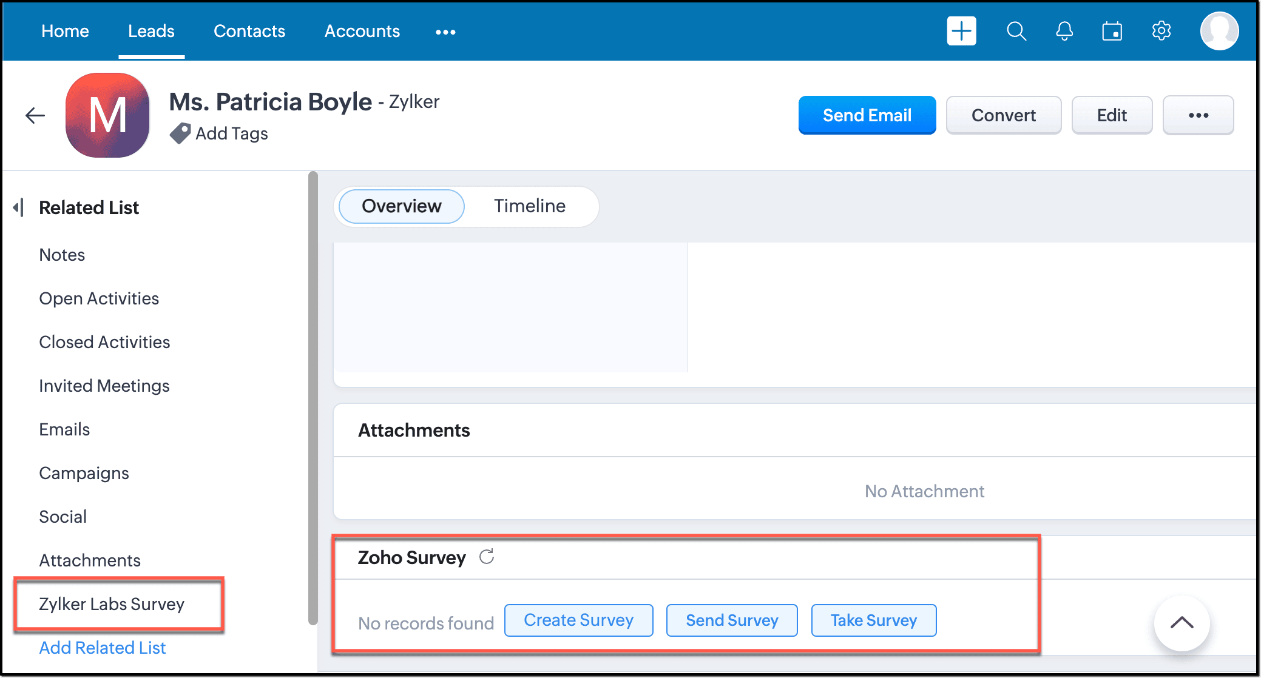Screen dimensions: 1261x678
Task: Refresh the Zoho Survey section
Action: (x=487, y=557)
